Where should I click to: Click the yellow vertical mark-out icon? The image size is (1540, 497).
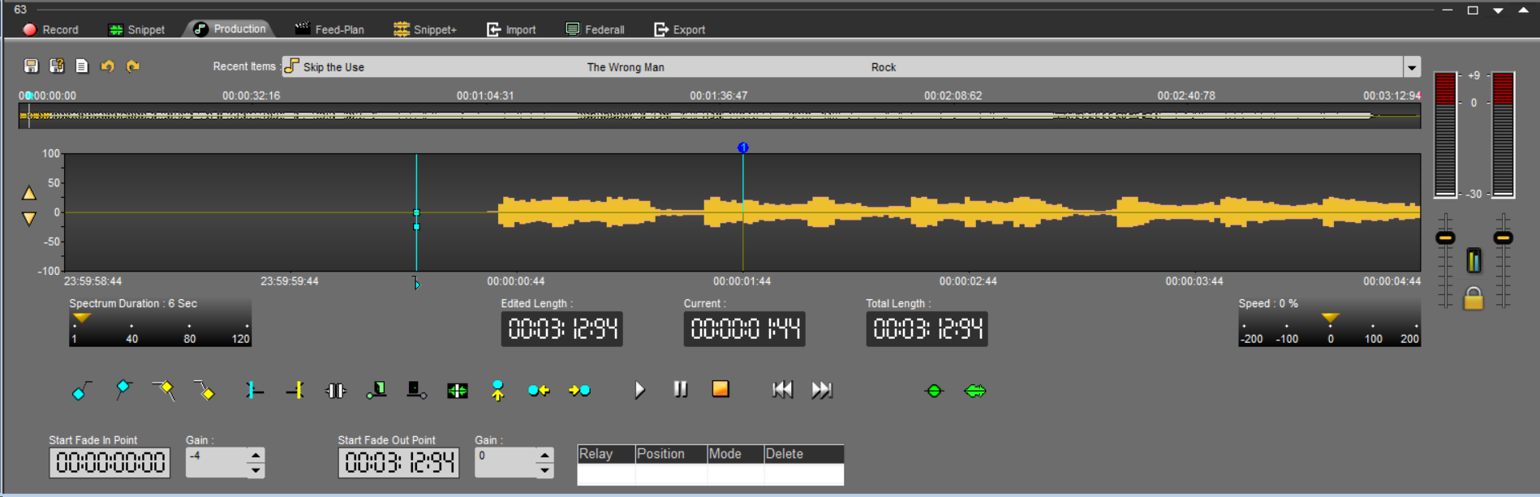(x=295, y=391)
